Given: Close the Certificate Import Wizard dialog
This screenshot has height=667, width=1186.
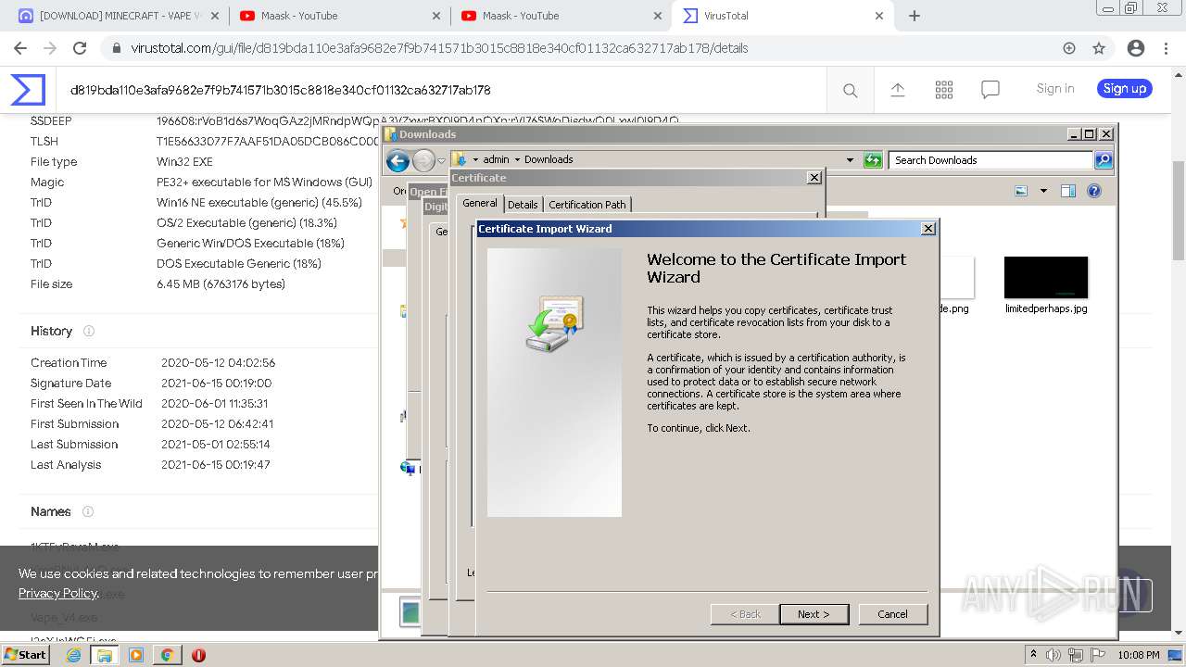Looking at the screenshot, I should [928, 229].
